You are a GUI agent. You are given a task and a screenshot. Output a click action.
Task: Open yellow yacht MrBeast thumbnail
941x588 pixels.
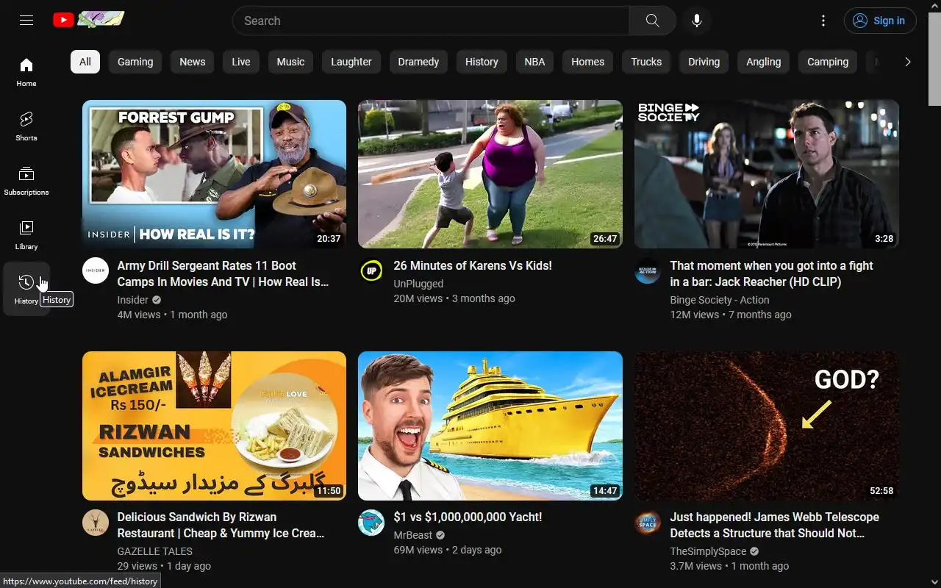pyautogui.click(x=490, y=426)
